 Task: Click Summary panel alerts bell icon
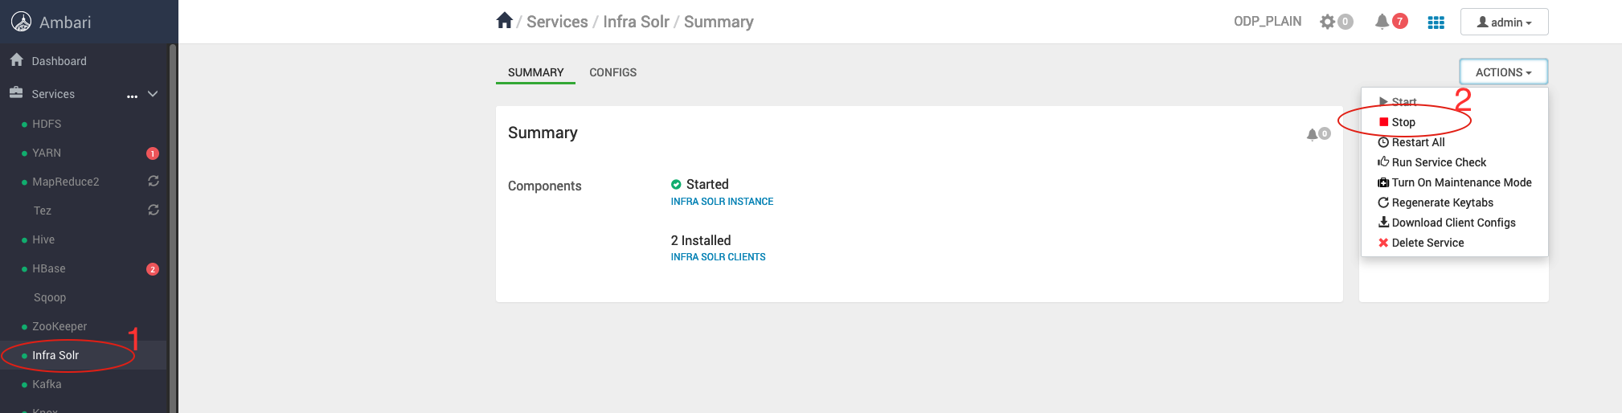tap(1313, 134)
